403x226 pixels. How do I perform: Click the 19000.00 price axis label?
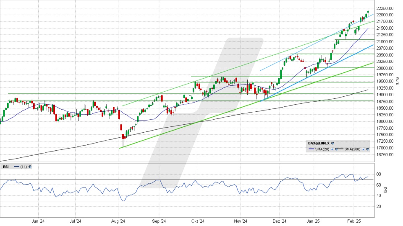tap(385, 95)
